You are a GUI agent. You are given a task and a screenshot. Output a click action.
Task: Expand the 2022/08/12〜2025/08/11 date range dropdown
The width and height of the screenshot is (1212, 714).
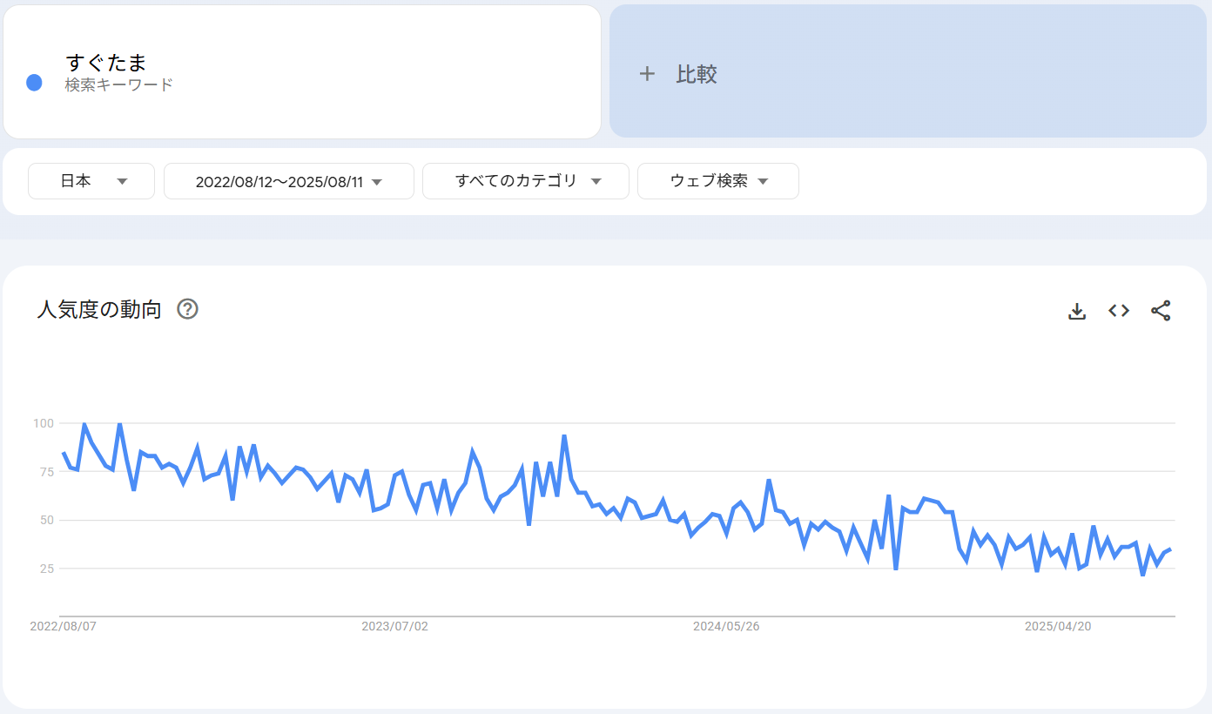pyautogui.click(x=288, y=181)
